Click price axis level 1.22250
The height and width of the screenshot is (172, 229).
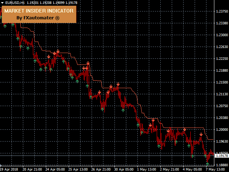coord(222,59)
